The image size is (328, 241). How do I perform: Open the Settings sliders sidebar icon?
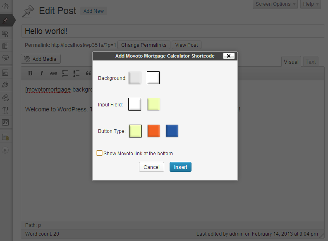(x=5, y=122)
